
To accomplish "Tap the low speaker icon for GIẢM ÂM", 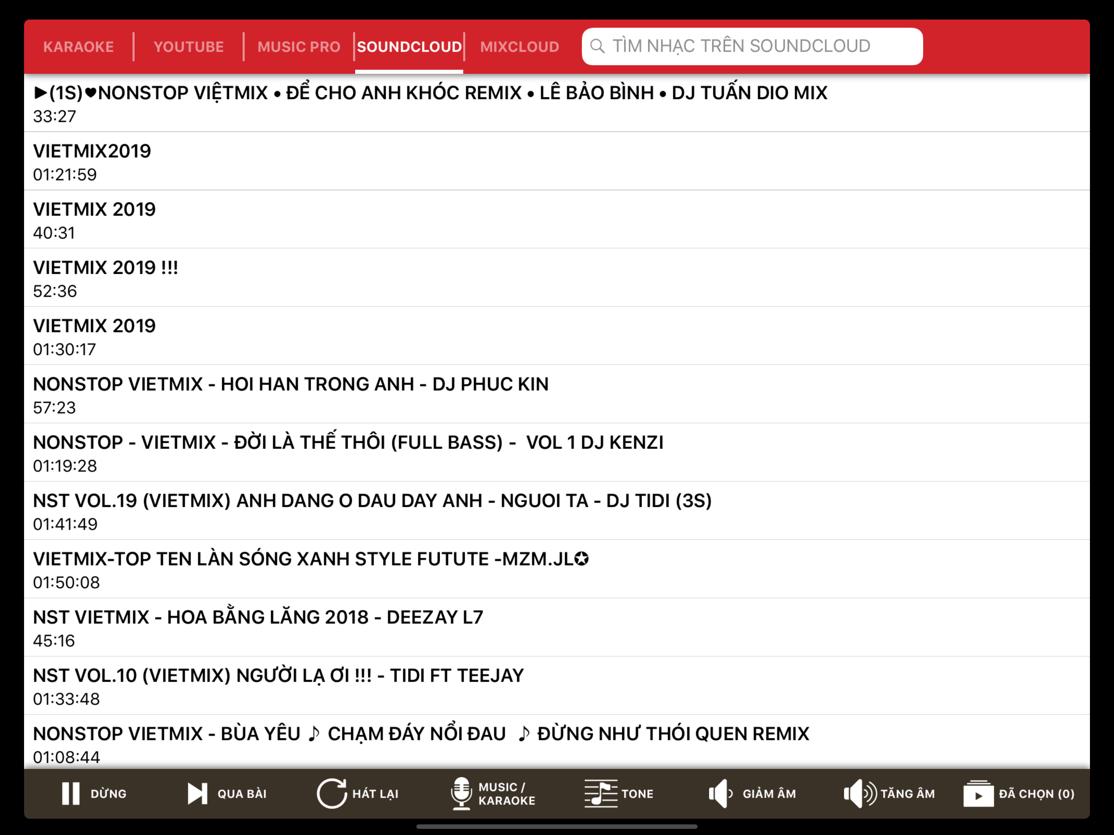I will pos(721,794).
